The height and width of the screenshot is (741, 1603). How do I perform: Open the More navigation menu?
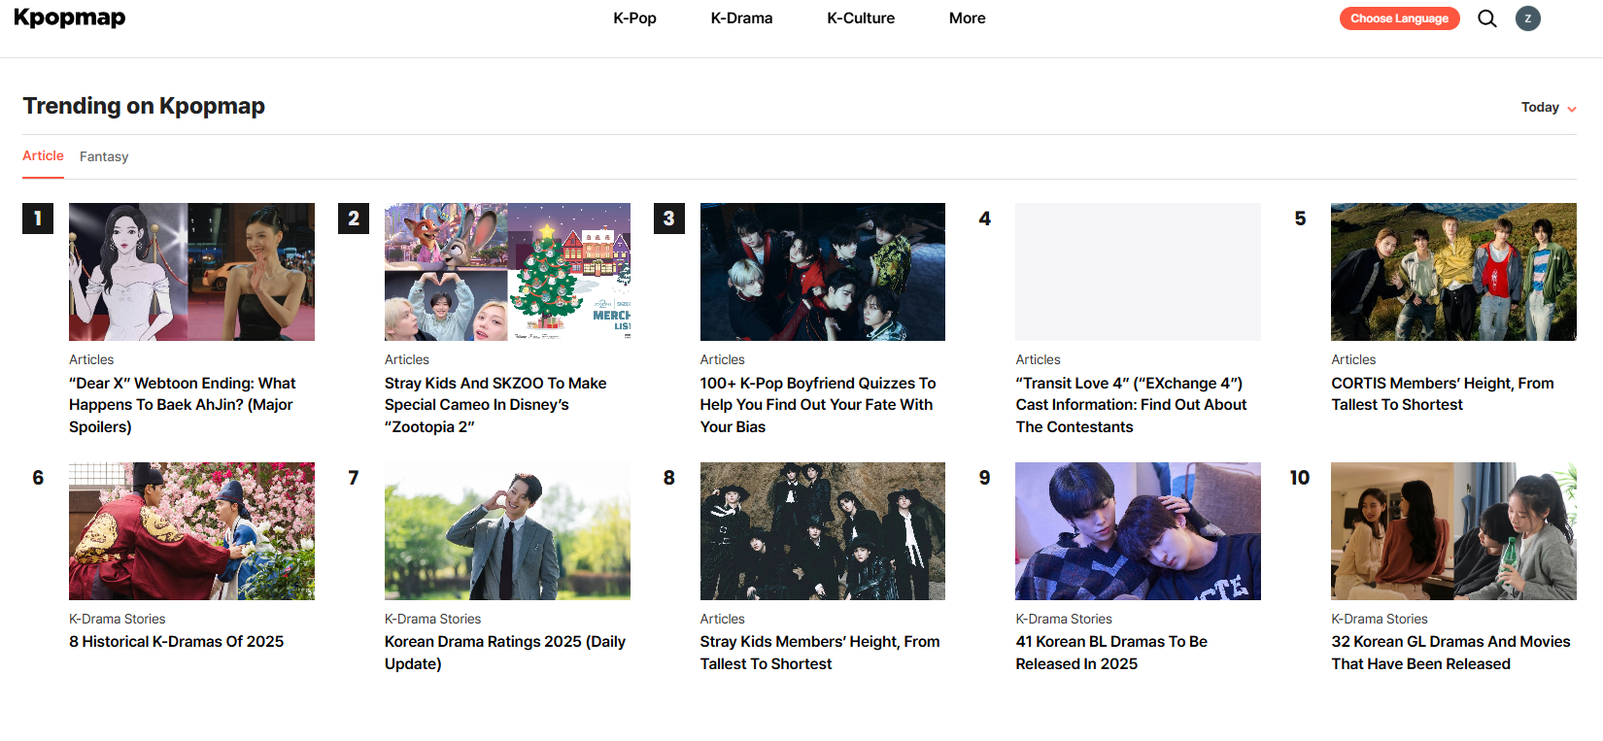[967, 18]
